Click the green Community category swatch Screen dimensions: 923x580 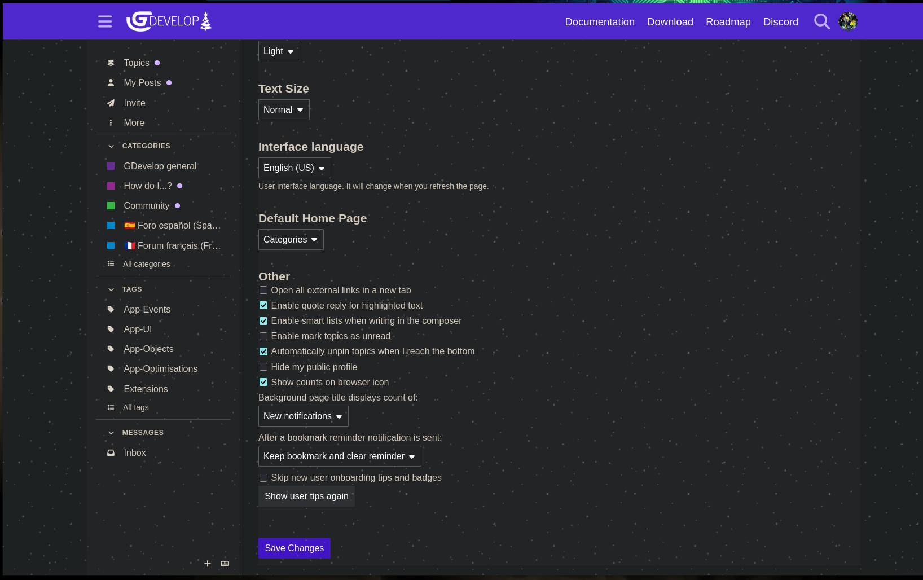(111, 206)
